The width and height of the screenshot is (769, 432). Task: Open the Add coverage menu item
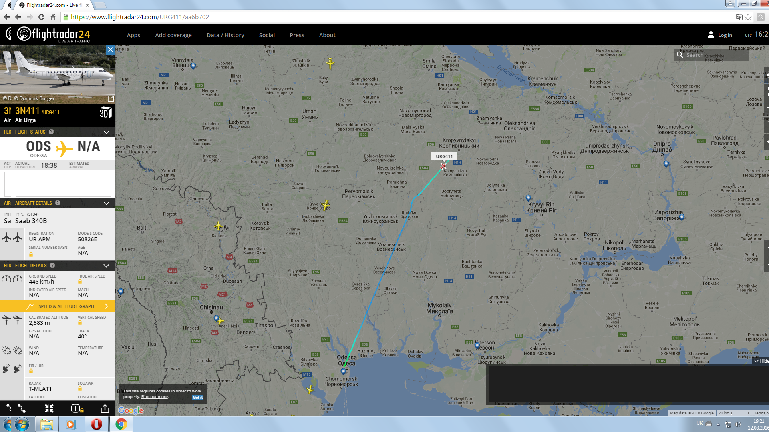[x=173, y=35]
